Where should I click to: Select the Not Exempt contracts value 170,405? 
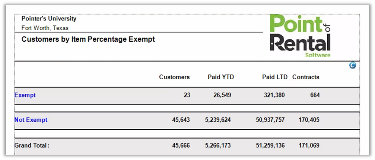pos(309,120)
